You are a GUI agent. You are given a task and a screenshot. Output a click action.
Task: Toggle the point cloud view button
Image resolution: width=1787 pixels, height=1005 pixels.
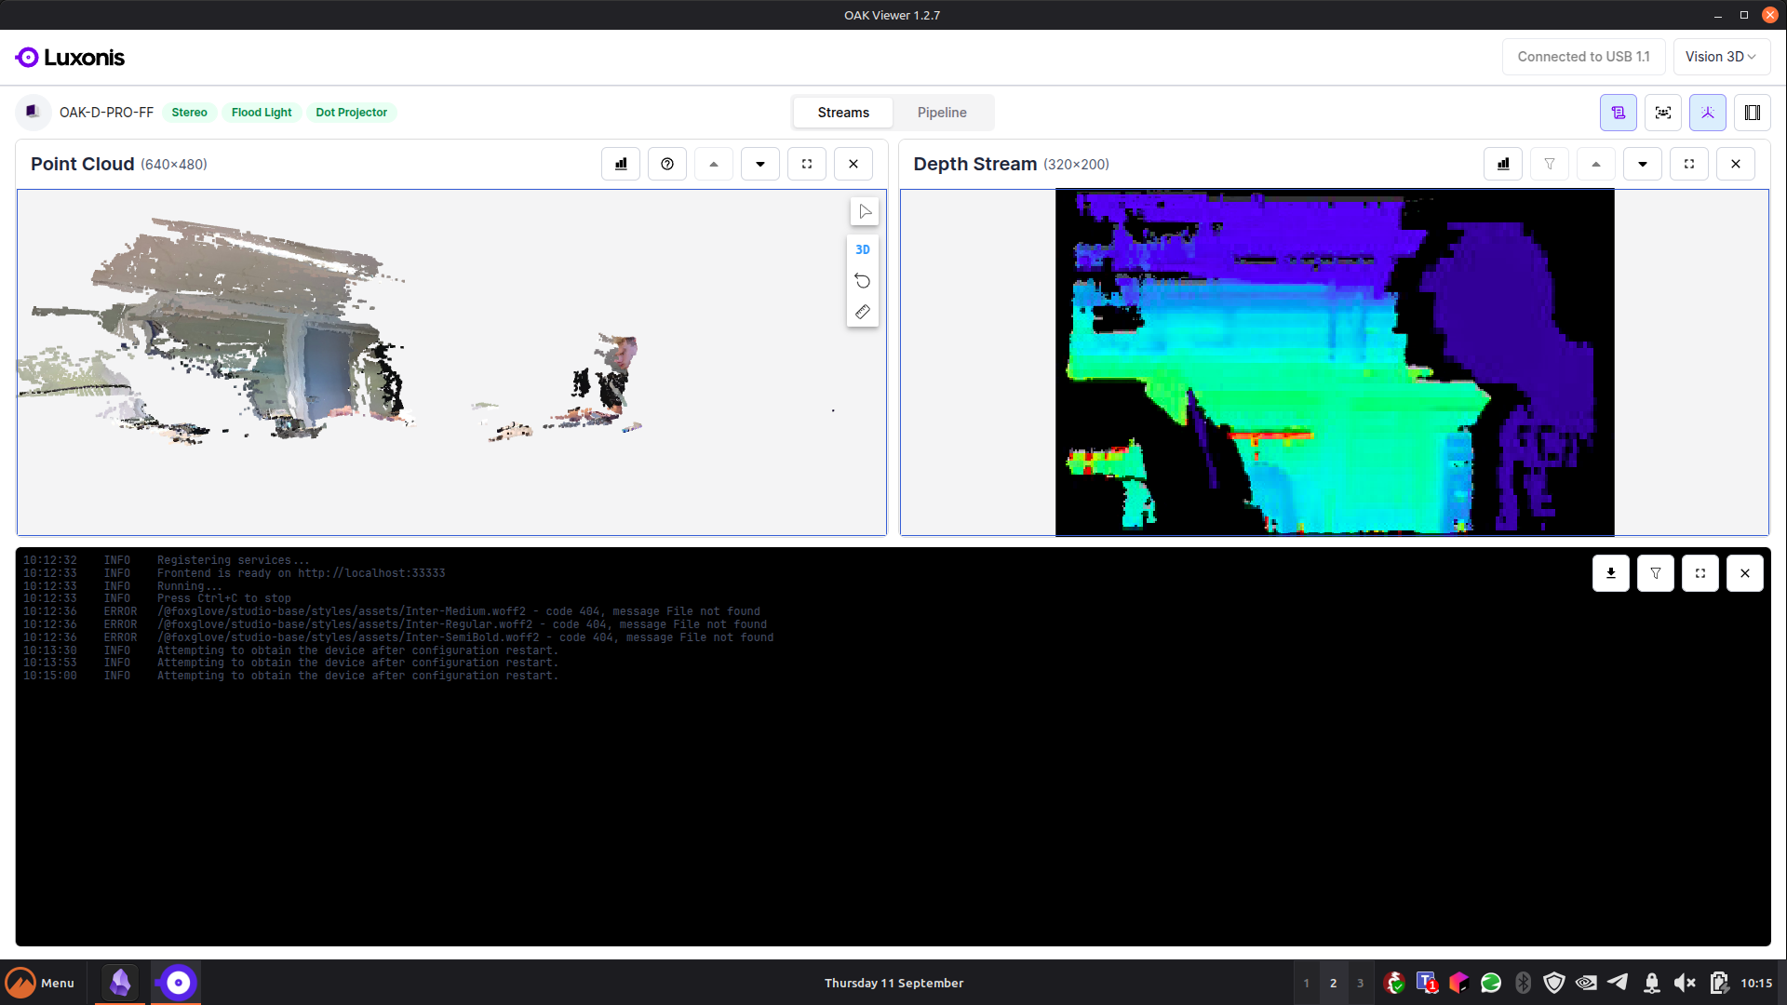point(1708,113)
